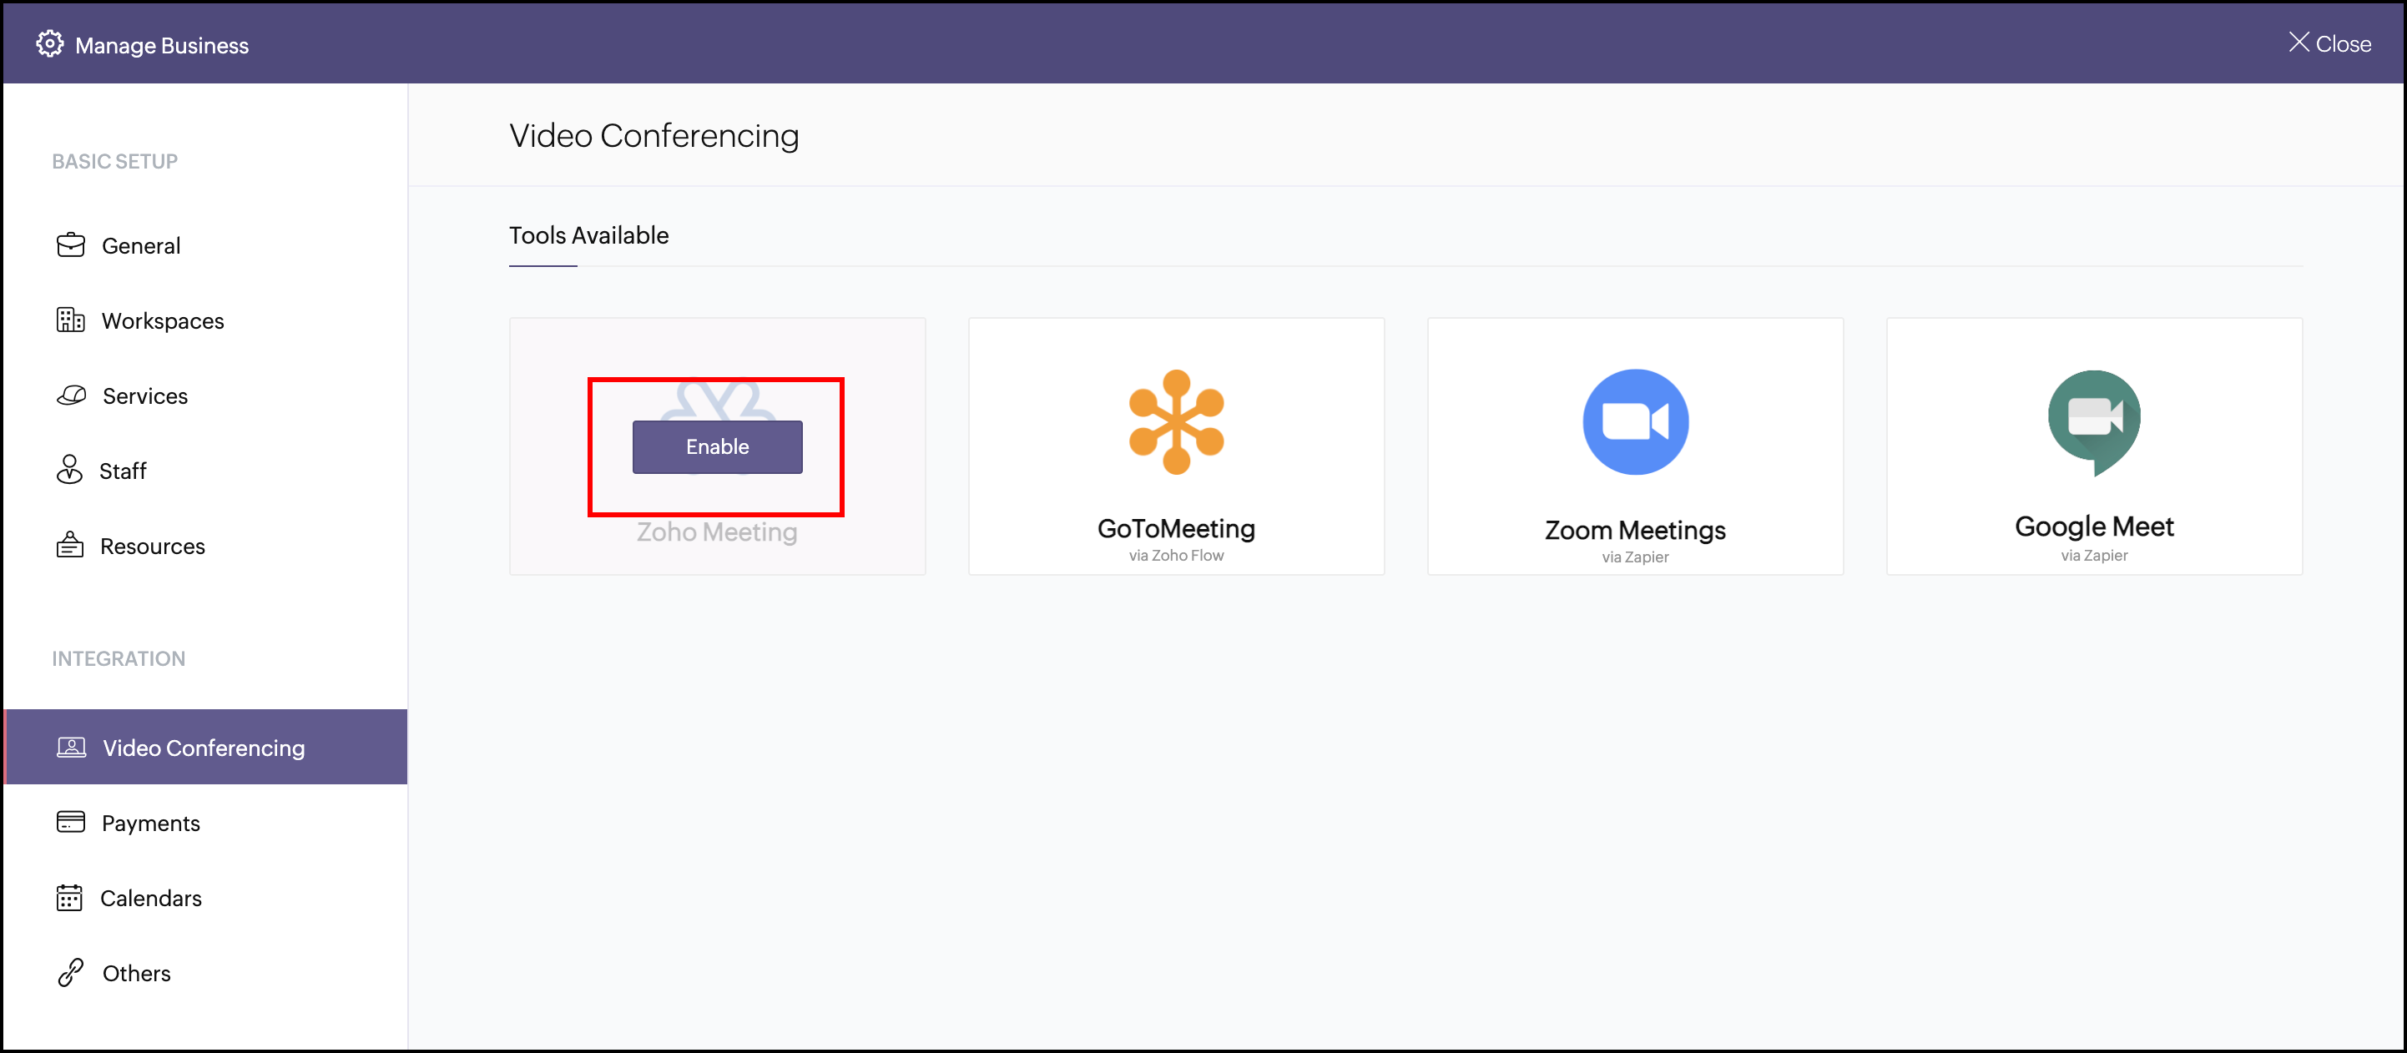Switch to the Tools Available tab
2407x1053 pixels.
588,235
